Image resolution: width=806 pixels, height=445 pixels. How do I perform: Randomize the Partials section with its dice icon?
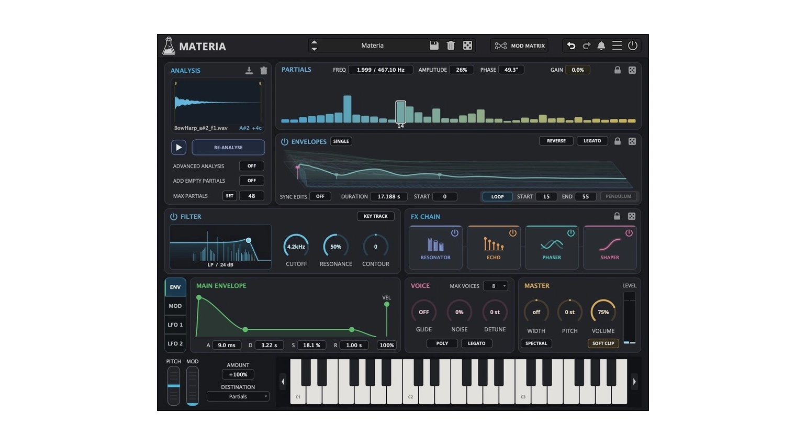click(632, 70)
